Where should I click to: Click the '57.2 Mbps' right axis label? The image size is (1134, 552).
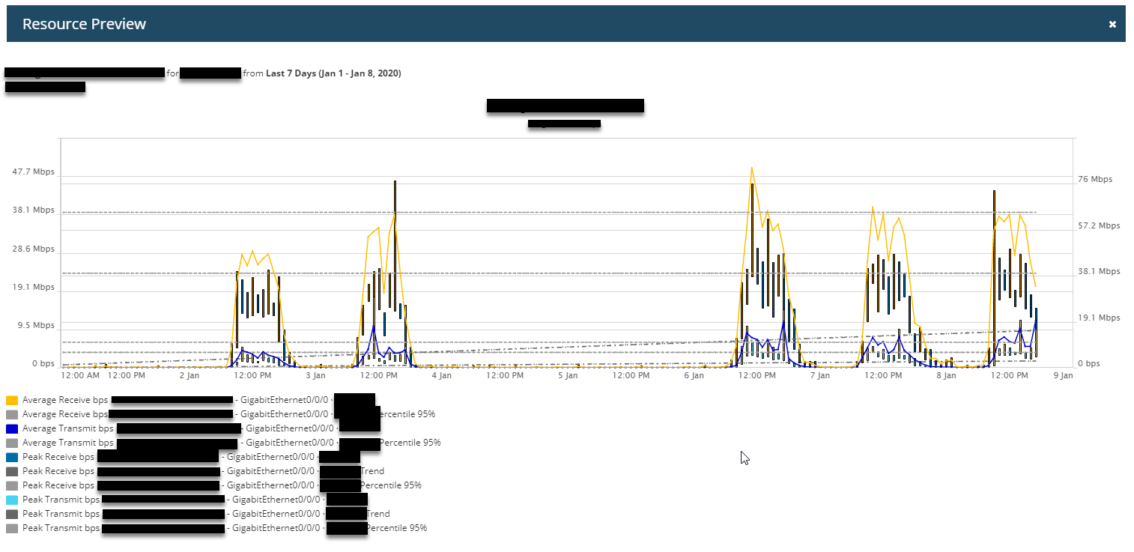click(1099, 225)
